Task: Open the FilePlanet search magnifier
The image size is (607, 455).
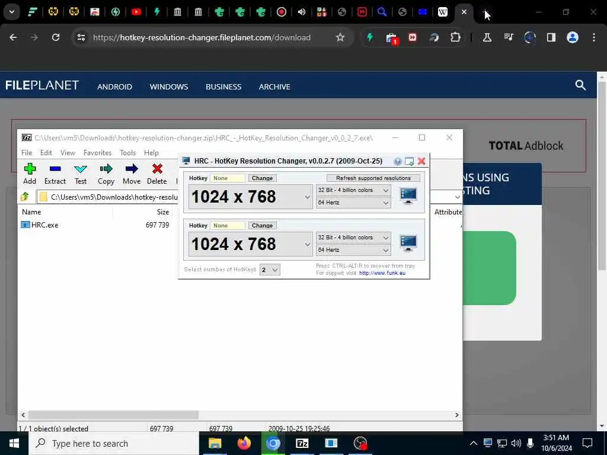Action: pos(580,85)
